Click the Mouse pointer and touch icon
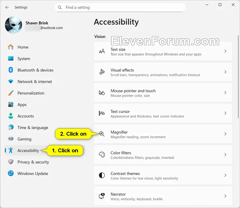The height and width of the screenshot is (208, 240). pos(102,92)
